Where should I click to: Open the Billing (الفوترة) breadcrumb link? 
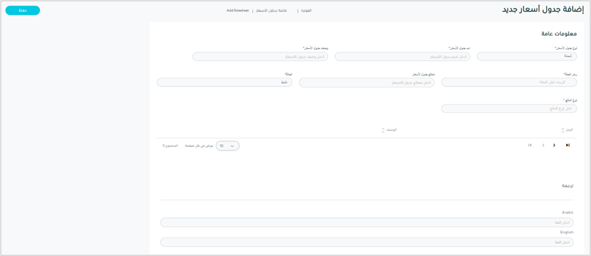[306, 10]
